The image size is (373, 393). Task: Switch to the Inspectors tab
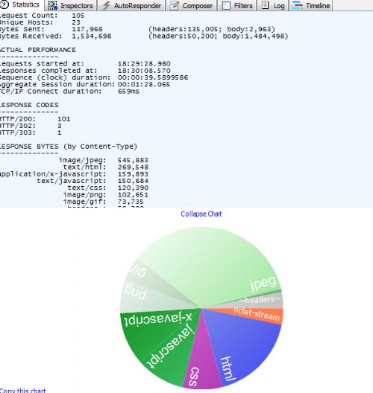71,5
